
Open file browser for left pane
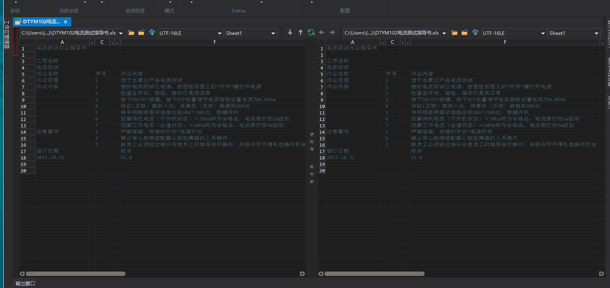pyautogui.click(x=131, y=33)
